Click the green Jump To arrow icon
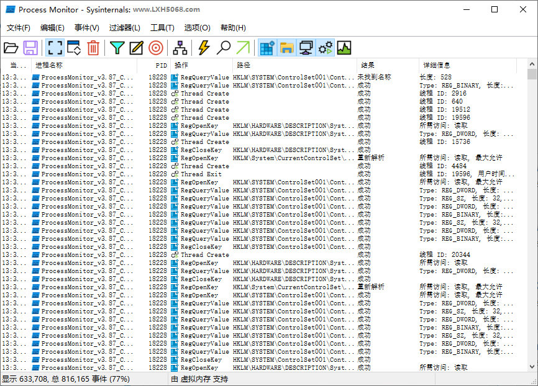Image resolution: width=538 pixels, height=386 pixels. [243, 48]
